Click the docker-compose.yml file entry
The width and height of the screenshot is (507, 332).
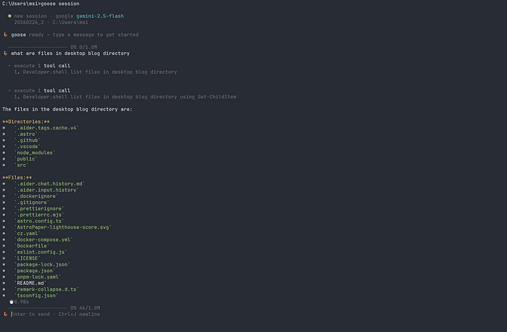43,239
